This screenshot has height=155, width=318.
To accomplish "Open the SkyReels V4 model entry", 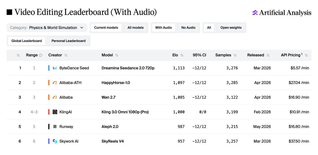I will [x=113, y=141].
